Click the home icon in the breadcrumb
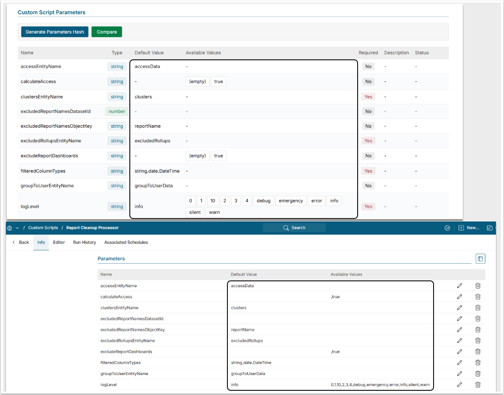 pyautogui.click(x=10, y=228)
